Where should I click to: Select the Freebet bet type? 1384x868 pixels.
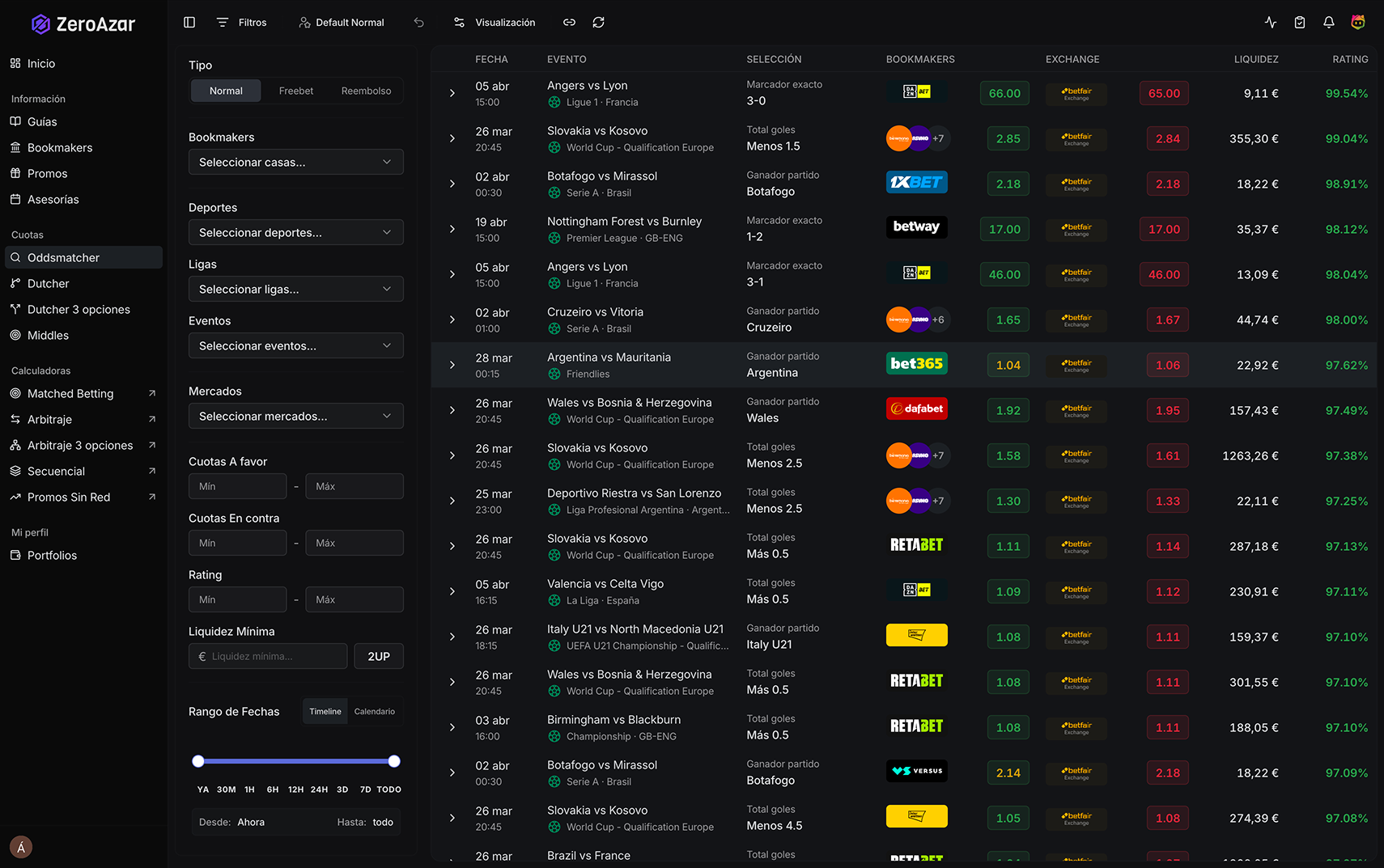[295, 91]
